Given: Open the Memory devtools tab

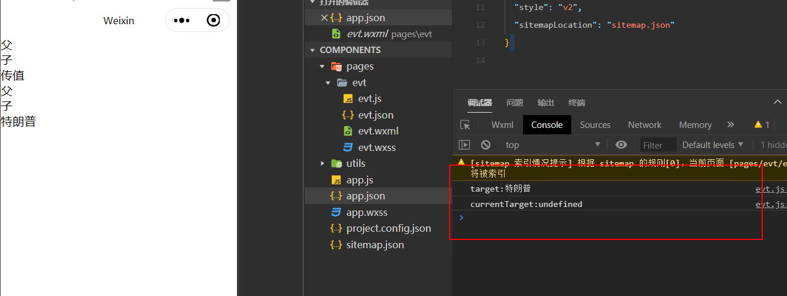Looking at the screenshot, I should (x=695, y=125).
